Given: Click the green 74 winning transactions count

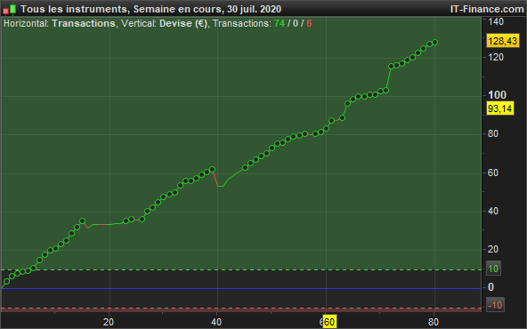Looking at the screenshot, I should pyautogui.click(x=280, y=23).
